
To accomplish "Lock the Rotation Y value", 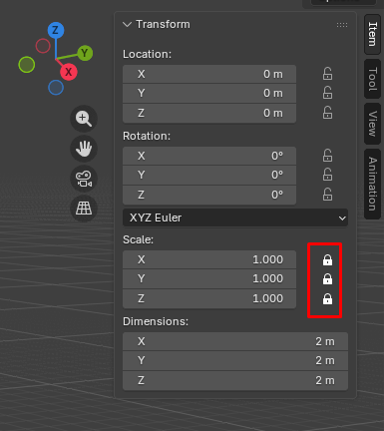I will coord(327,175).
